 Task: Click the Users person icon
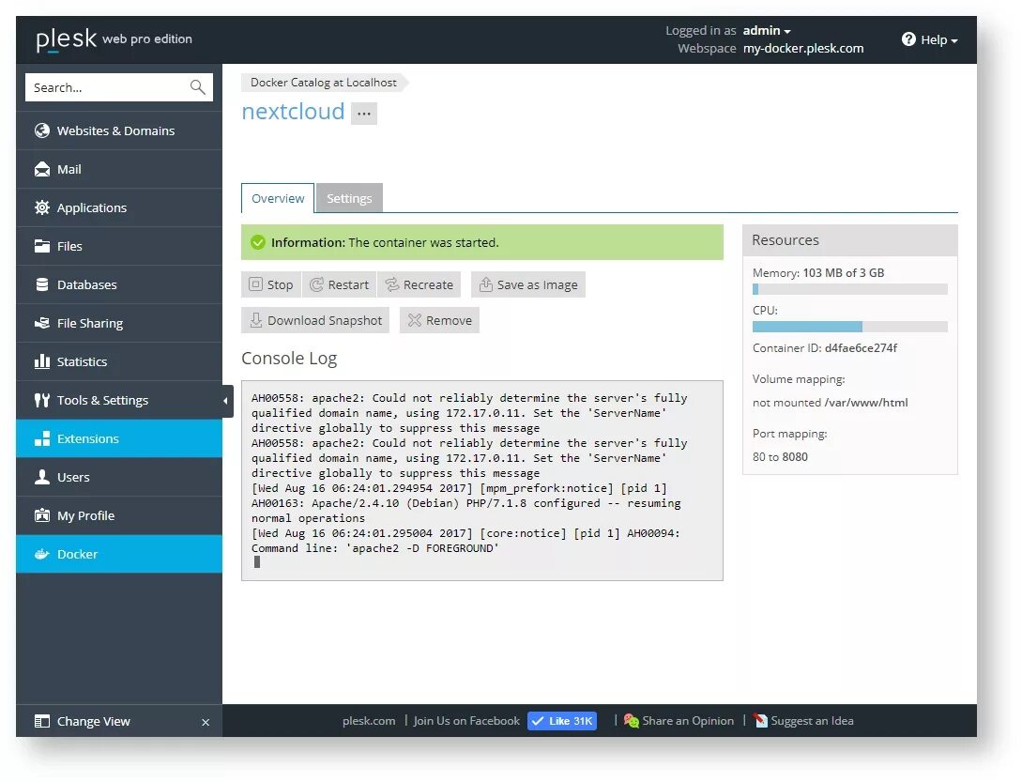tap(42, 477)
